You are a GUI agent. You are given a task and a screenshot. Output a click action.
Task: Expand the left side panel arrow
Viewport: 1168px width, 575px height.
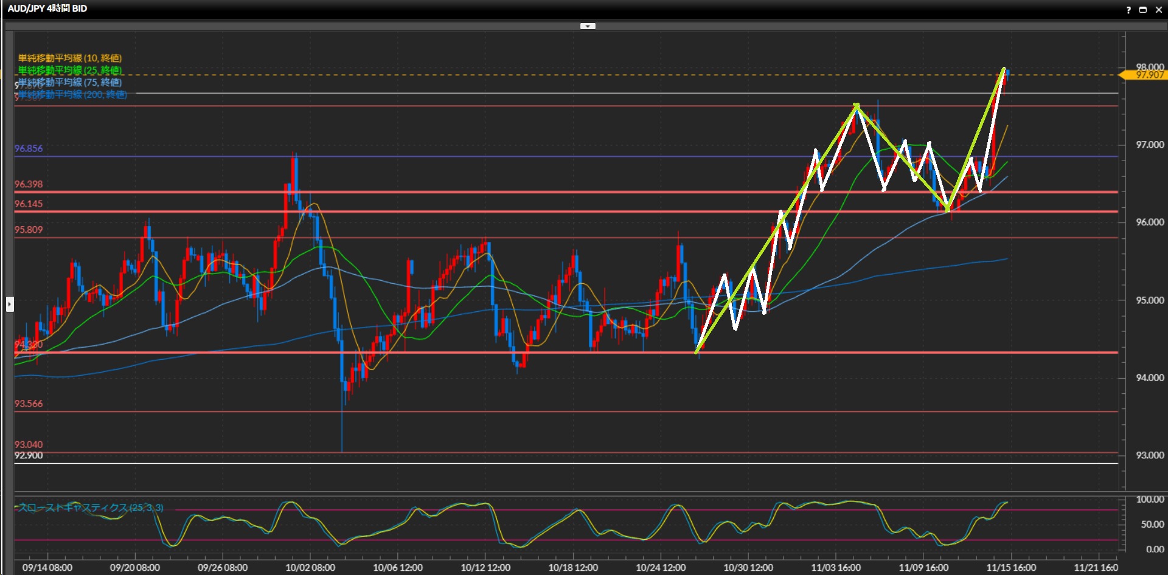coord(10,304)
